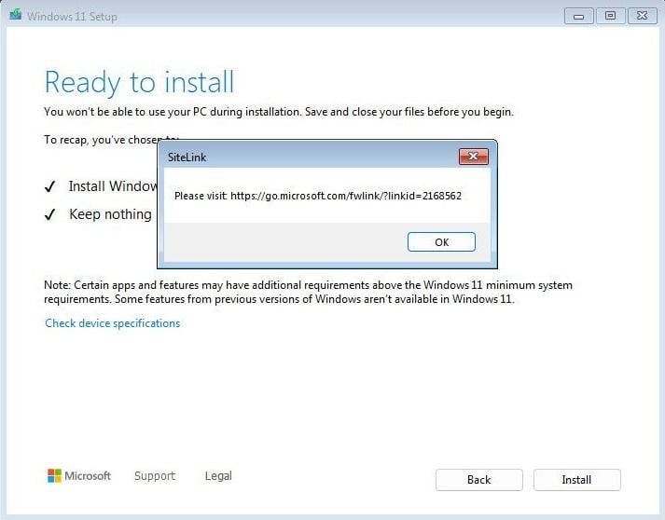Click the 'Ready to install' heading
The height and width of the screenshot is (520, 665).
coord(139,82)
